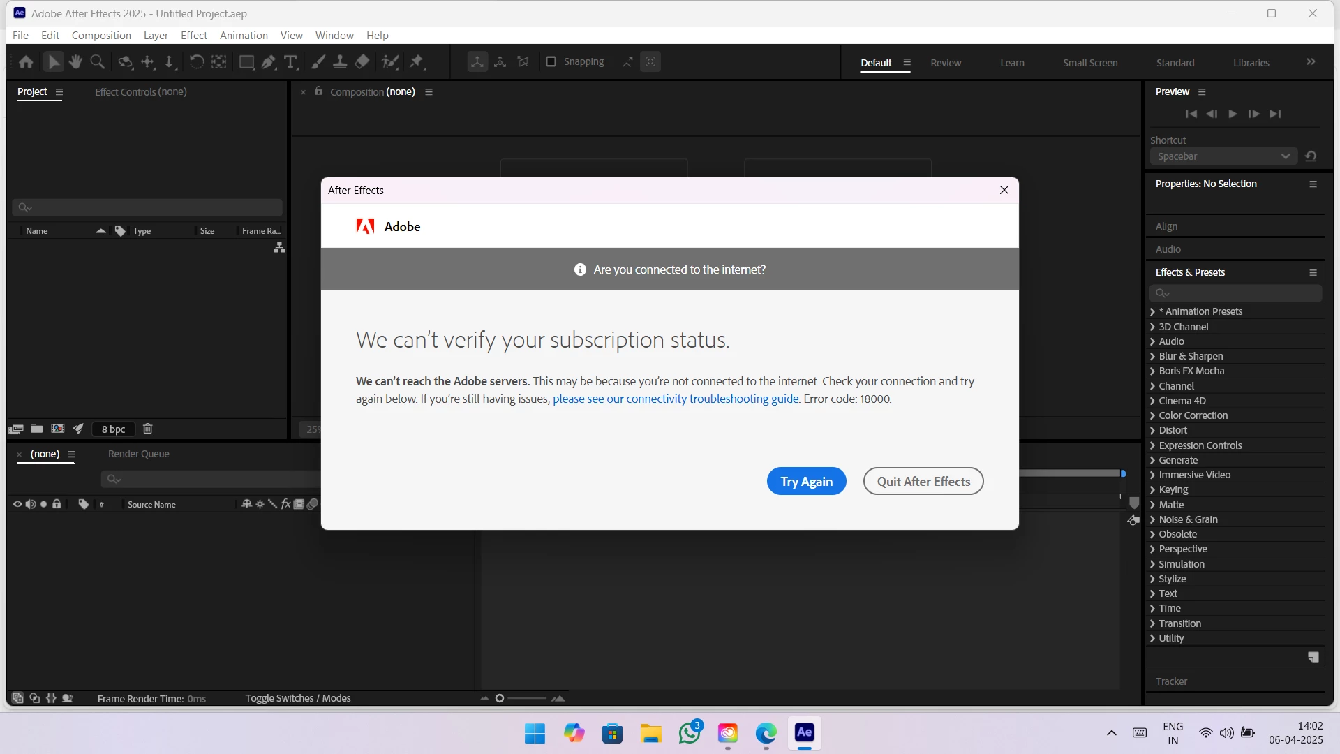Click the Home icon in toolbar
Viewport: 1340px width, 754px height.
click(26, 62)
